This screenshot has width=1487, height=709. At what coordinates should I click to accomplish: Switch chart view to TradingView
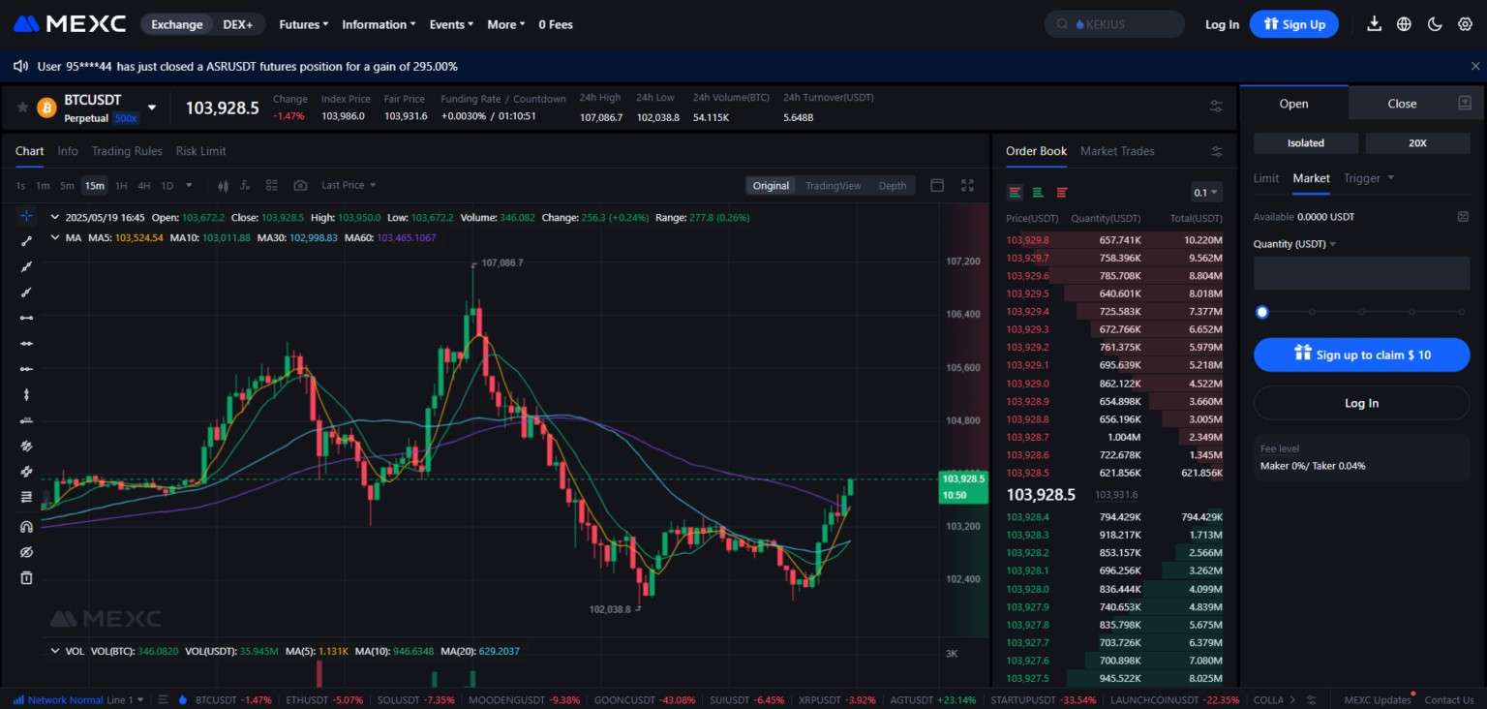tap(833, 186)
